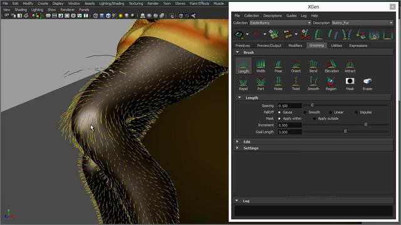Switch to the Primitives tab
The width and height of the screenshot is (401, 225).
(242, 46)
